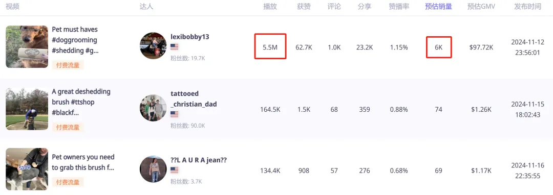Sort by 播放 column header
Screen dimensions: 553x195
pos(270,7)
